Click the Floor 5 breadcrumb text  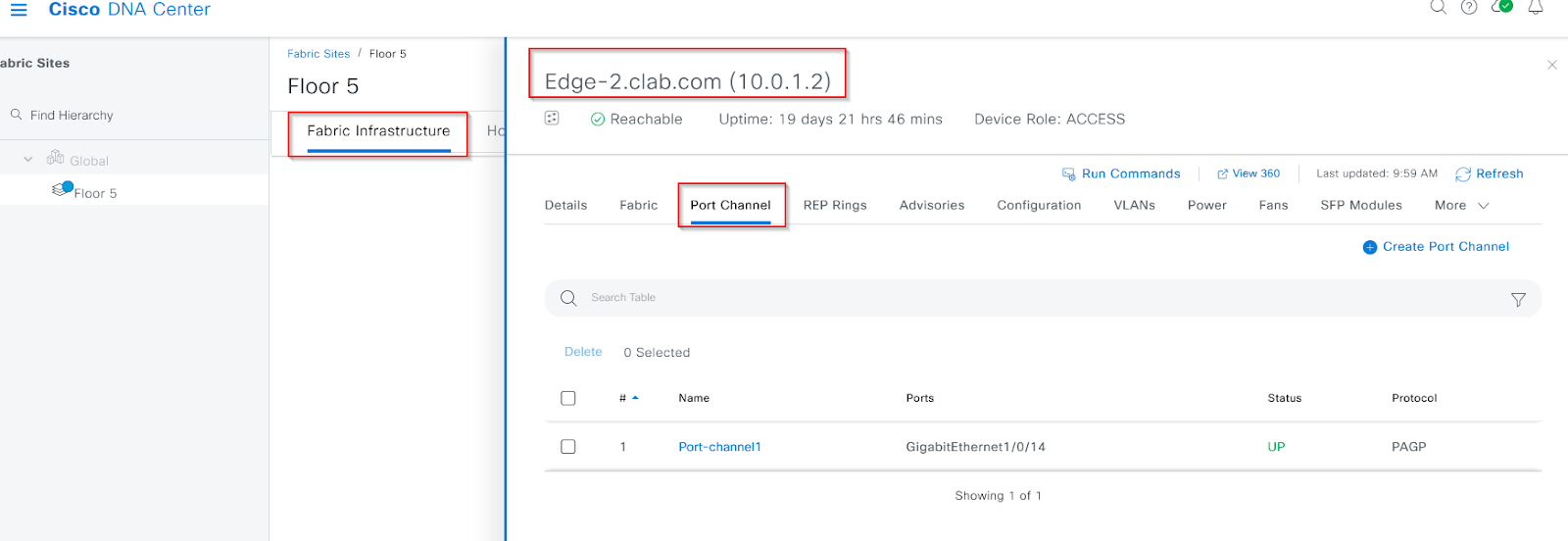pos(387,54)
